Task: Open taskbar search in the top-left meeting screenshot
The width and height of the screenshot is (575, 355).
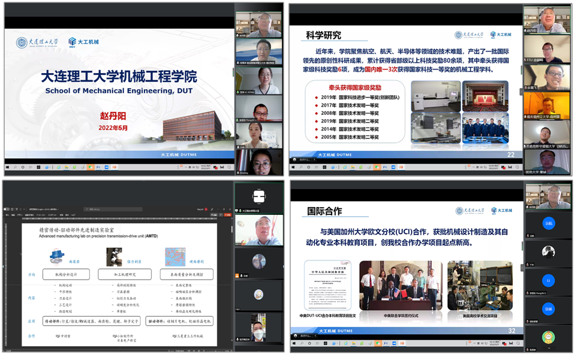Action: pos(16,166)
